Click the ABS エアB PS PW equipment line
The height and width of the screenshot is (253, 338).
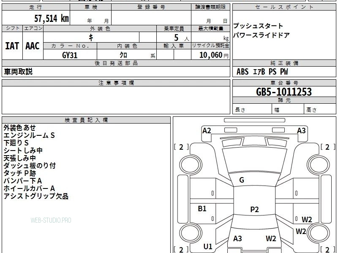[x=262, y=72]
